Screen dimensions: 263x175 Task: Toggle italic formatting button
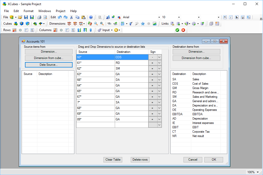point(231,17)
